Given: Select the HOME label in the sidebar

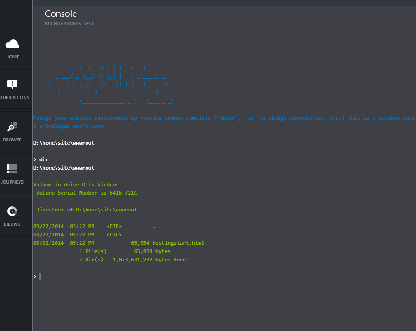Looking at the screenshot, I should coord(12,57).
